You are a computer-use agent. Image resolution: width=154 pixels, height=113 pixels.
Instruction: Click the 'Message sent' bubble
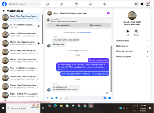[59, 45]
